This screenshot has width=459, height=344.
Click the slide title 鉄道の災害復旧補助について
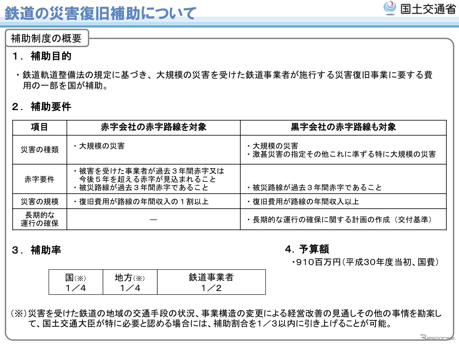[x=100, y=13]
